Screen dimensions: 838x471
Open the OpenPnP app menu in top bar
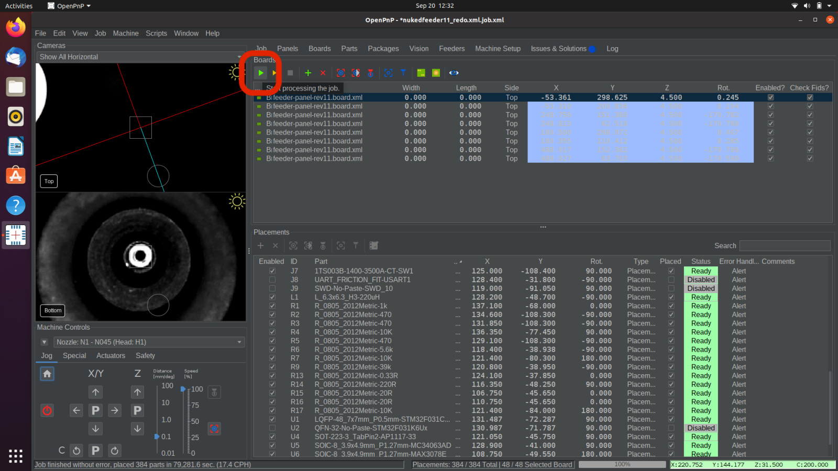point(69,6)
